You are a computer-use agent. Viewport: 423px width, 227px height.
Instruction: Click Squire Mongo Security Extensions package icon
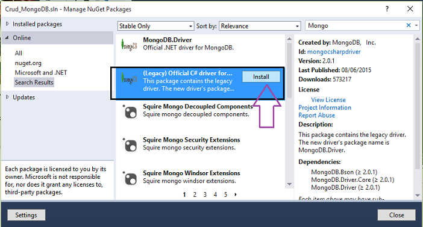pyautogui.click(x=130, y=145)
